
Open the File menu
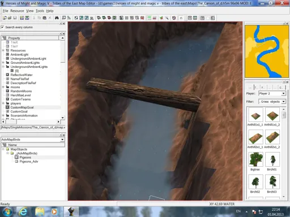6,11
